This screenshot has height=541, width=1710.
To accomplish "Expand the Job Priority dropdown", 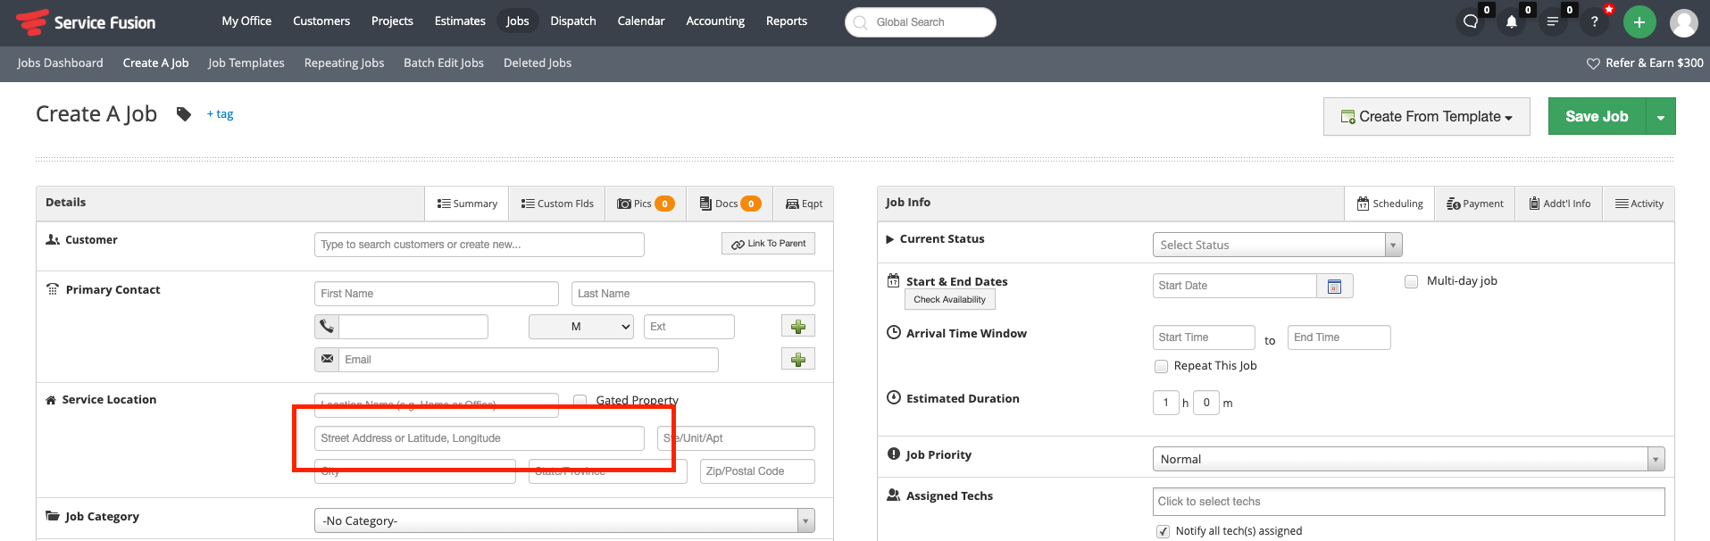I will tap(1407, 459).
